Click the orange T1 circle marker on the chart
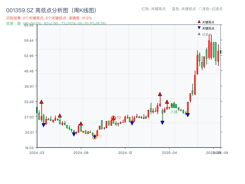The image size is (245, 184). 95,136
